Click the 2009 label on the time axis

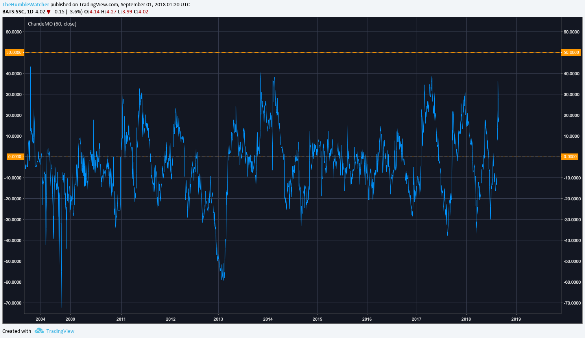70,319
